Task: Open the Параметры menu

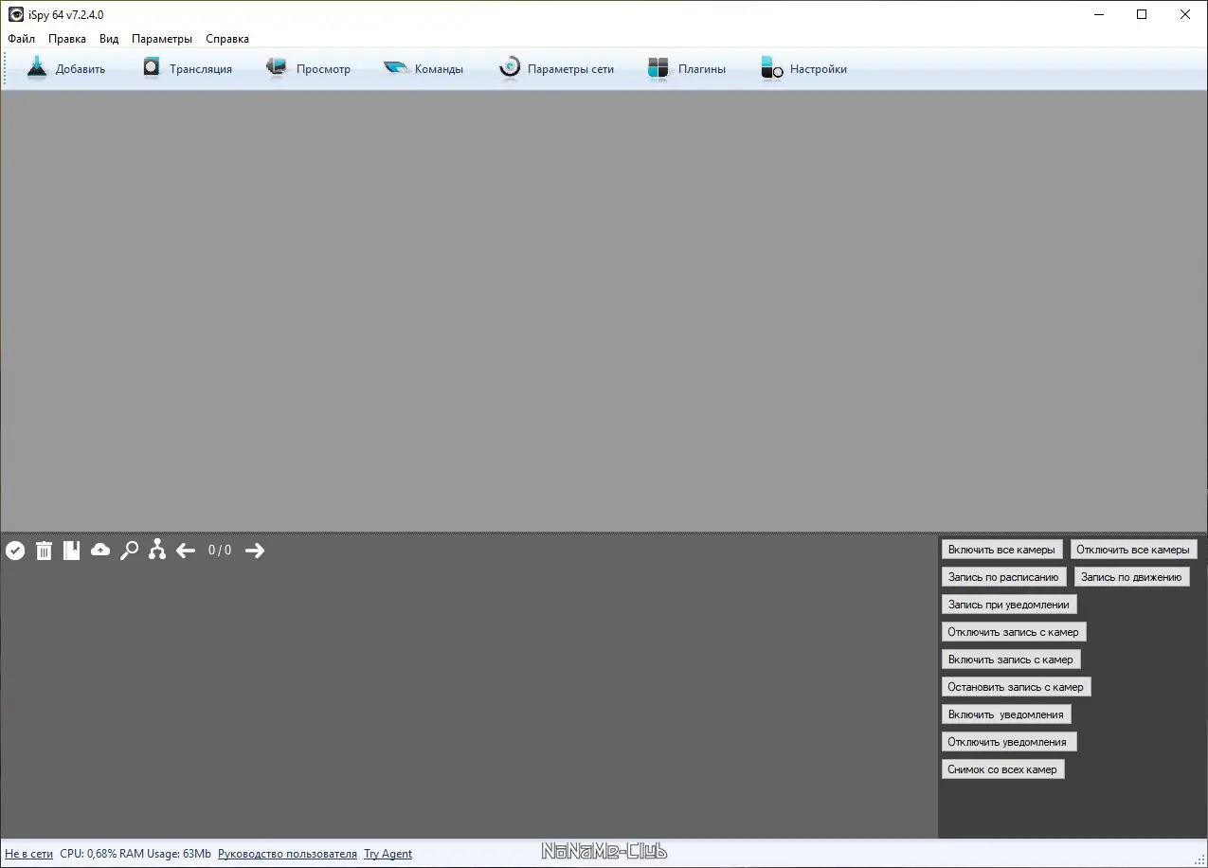Action: (x=162, y=39)
